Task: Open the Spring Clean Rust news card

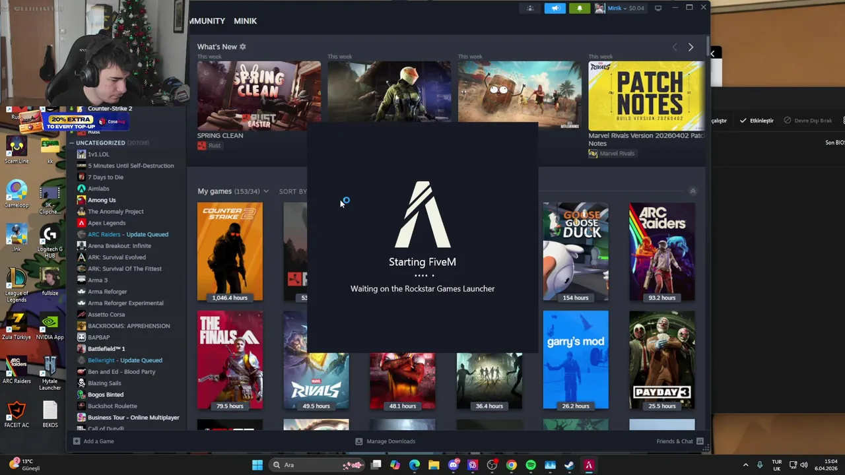Action: coord(259,96)
